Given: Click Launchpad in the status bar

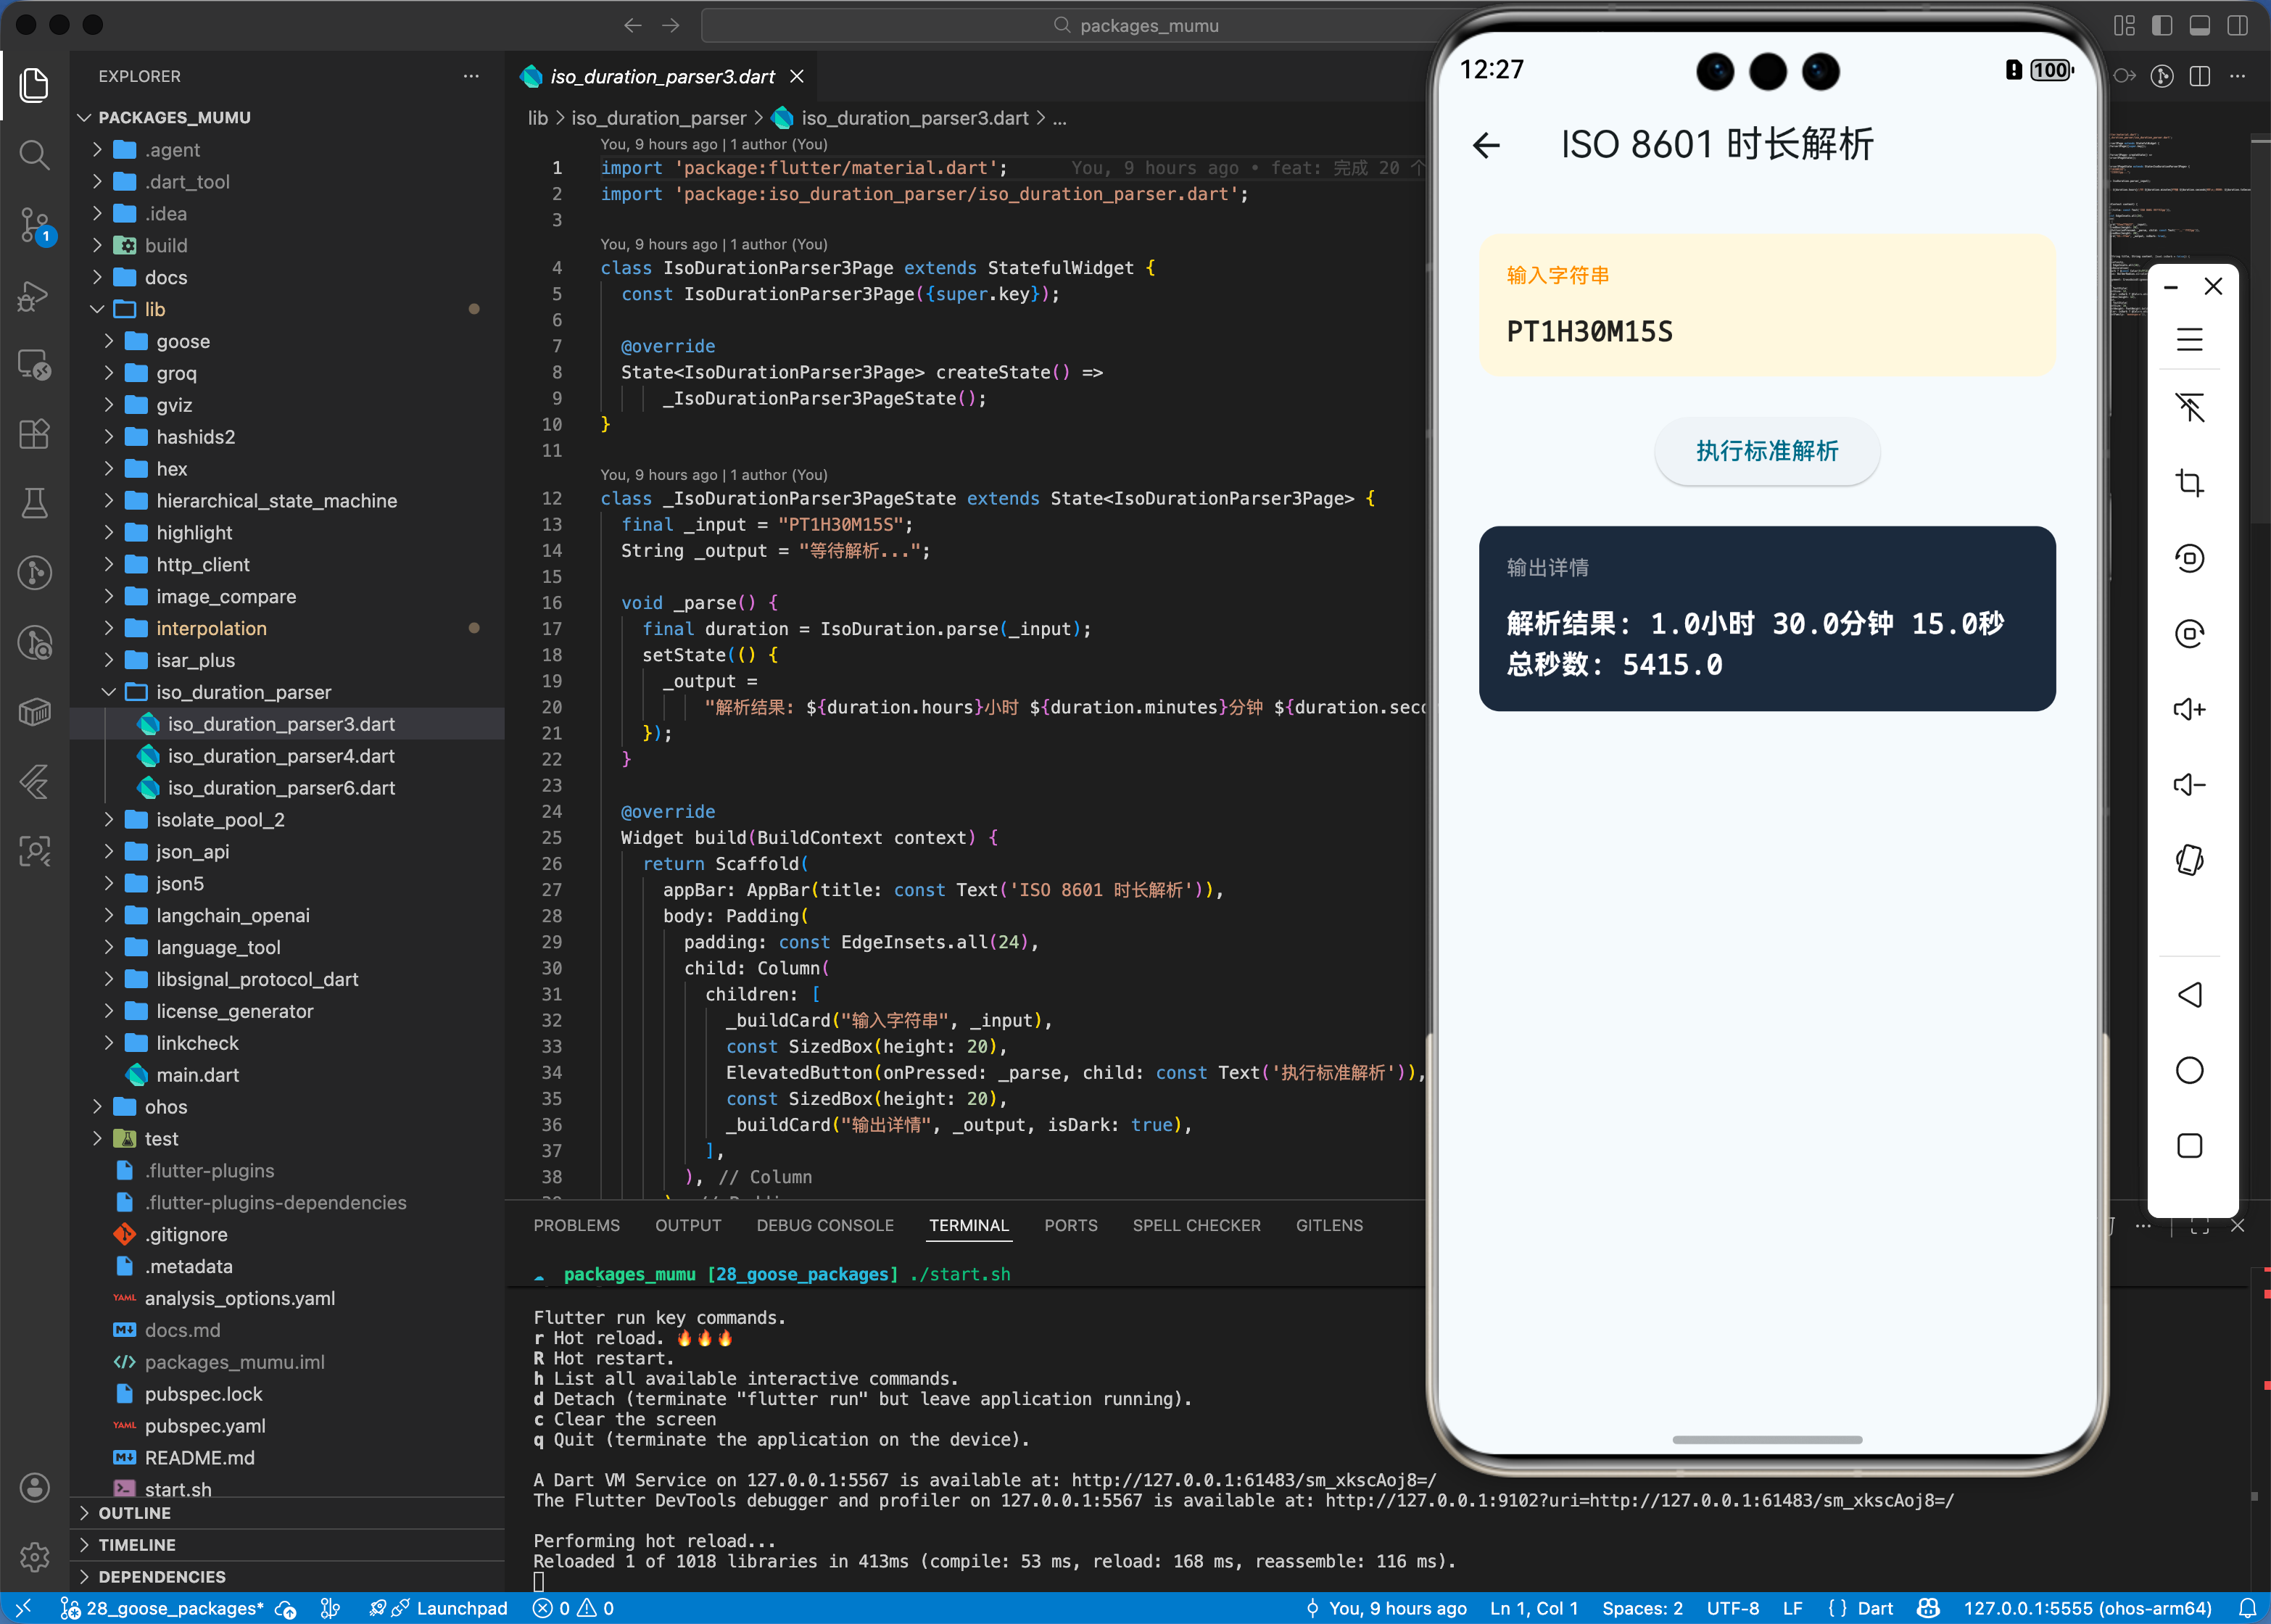Looking at the screenshot, I should [461, 1608].
